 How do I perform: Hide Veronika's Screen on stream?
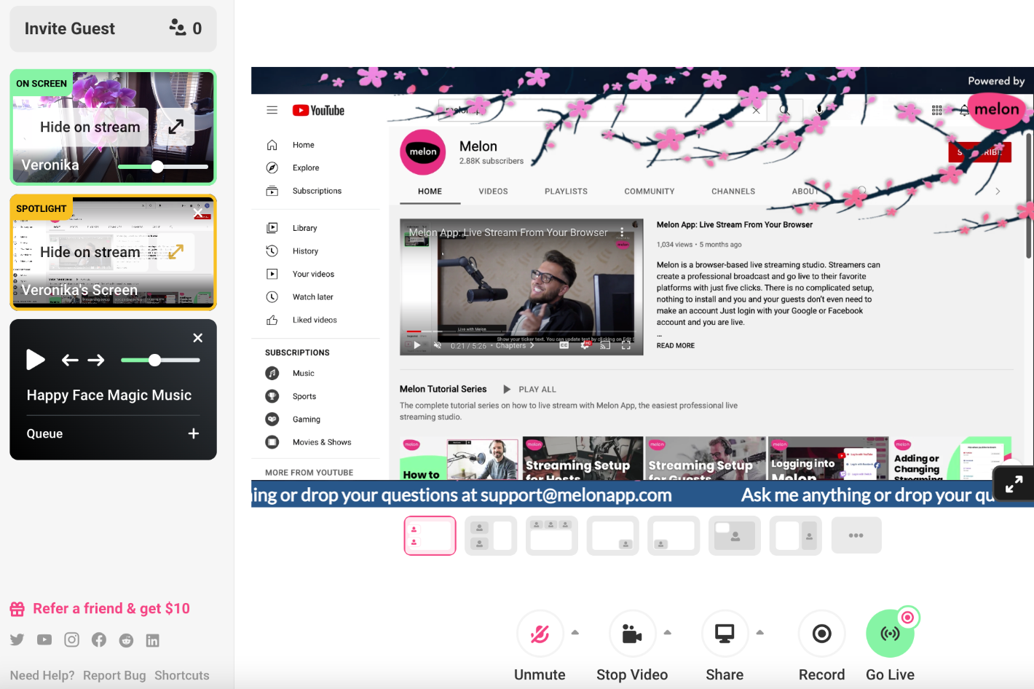pos(90,252)
